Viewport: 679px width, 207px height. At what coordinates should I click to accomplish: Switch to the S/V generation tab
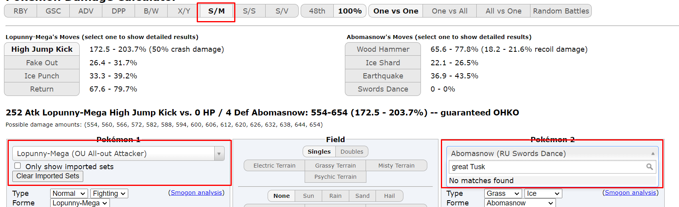tap(282, 11)
